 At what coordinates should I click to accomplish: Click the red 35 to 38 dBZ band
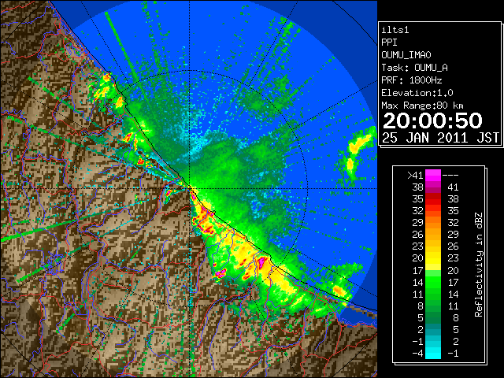pyautogui.click(x=433, y=199)
